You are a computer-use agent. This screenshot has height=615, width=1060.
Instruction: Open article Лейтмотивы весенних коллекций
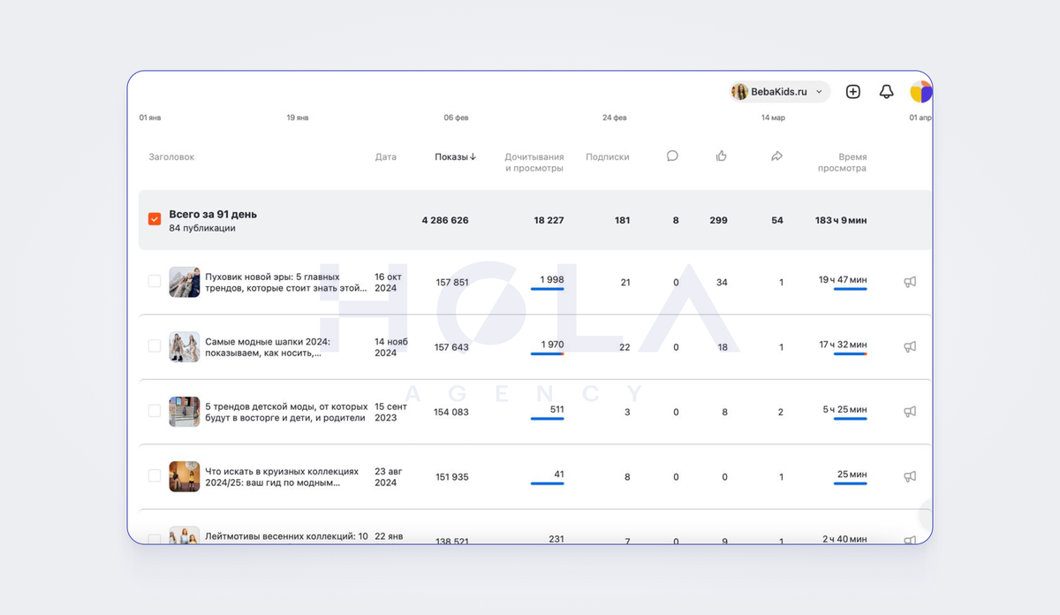(286, 535)
